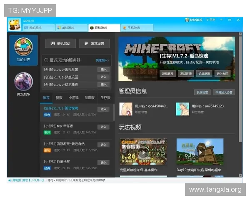Enter the [小游戏]彩蛋枪战 server
Screen dimensions: 250x200
point(103,162)
